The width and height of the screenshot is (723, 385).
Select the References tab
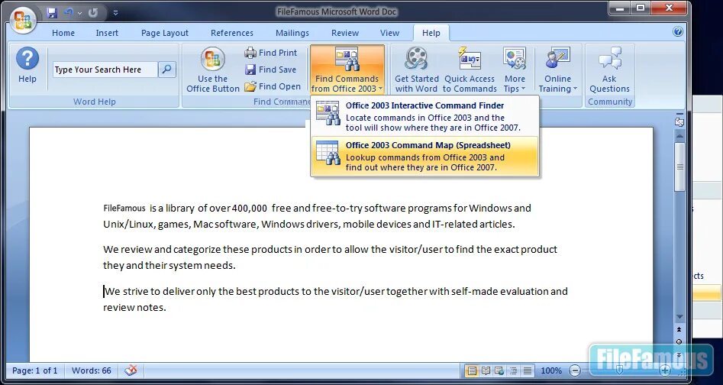point(232,33)
